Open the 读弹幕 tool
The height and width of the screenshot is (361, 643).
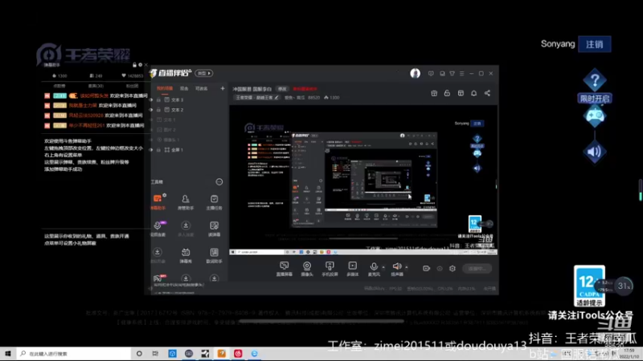214,229
